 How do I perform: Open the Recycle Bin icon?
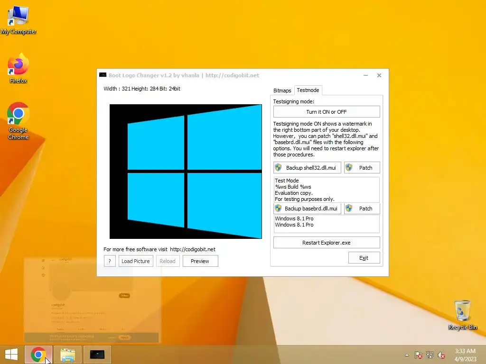point(462,315)
